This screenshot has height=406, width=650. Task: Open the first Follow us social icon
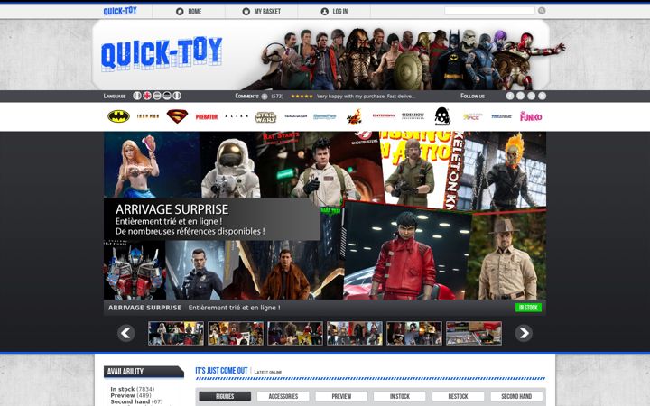tap(510, 96)
